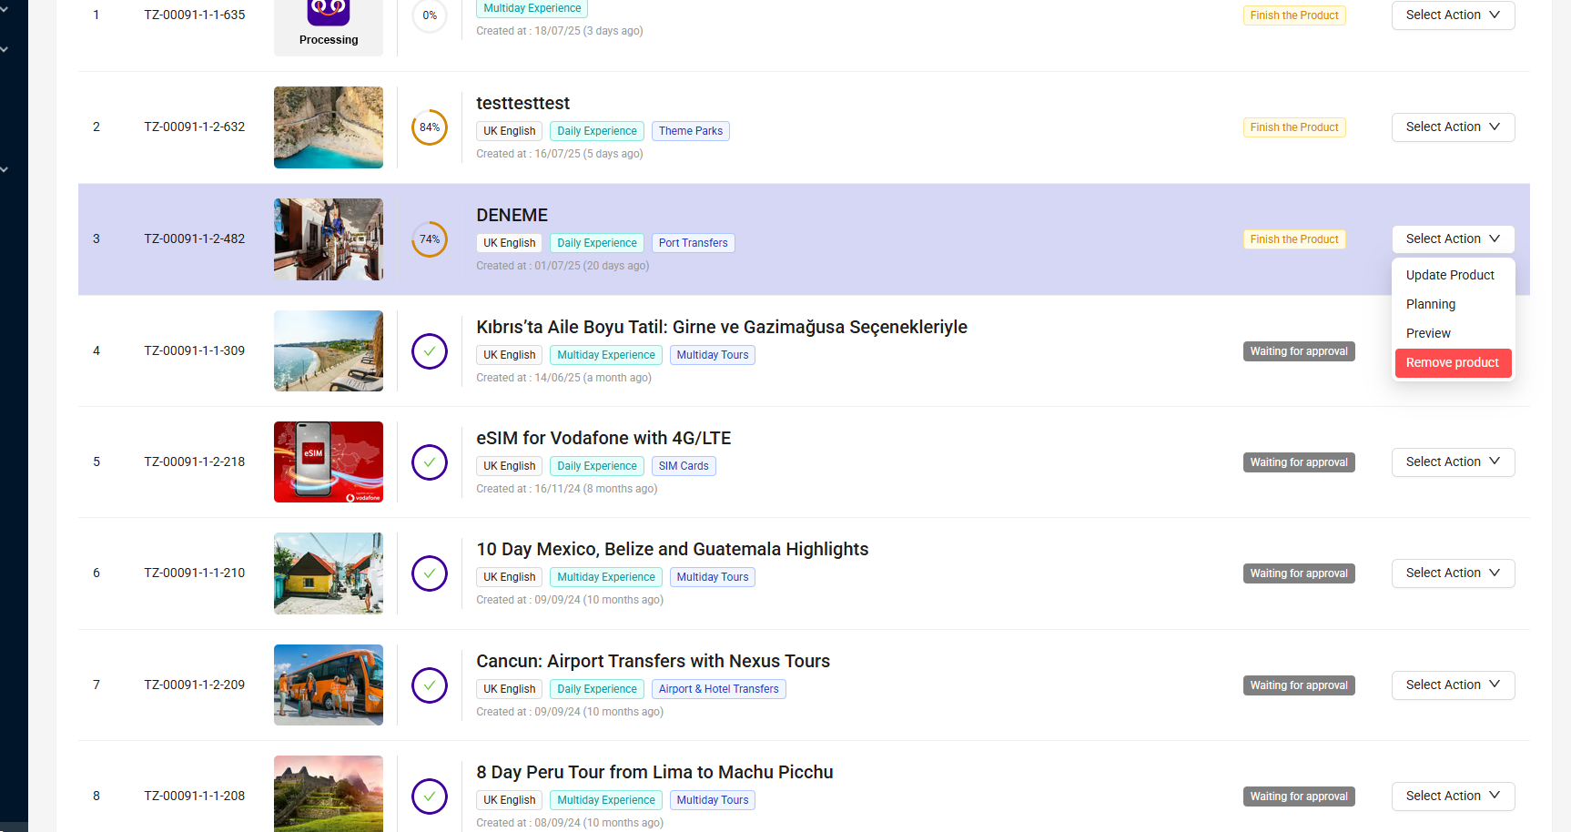
Task: Click Finish the Product for TZ-00091-1-1-635
Action: (x=1294, y=15)
